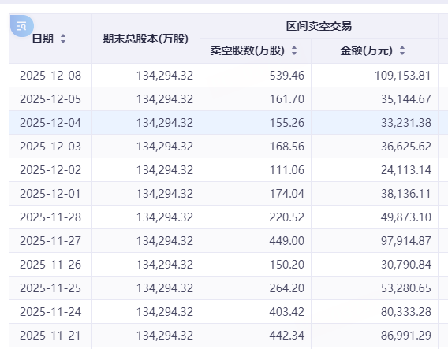Select date cell 2025-12-05
This screenshot has height=349, width=448.
point(50,99)
